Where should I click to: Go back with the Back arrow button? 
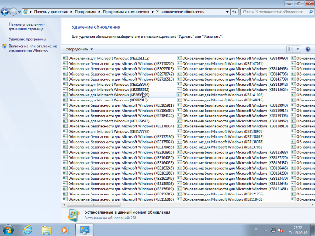point(5,12)
